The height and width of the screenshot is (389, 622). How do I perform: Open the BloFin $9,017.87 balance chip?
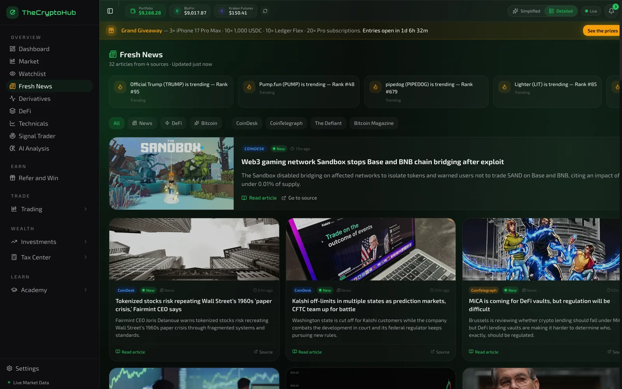[x=190, y=11]
